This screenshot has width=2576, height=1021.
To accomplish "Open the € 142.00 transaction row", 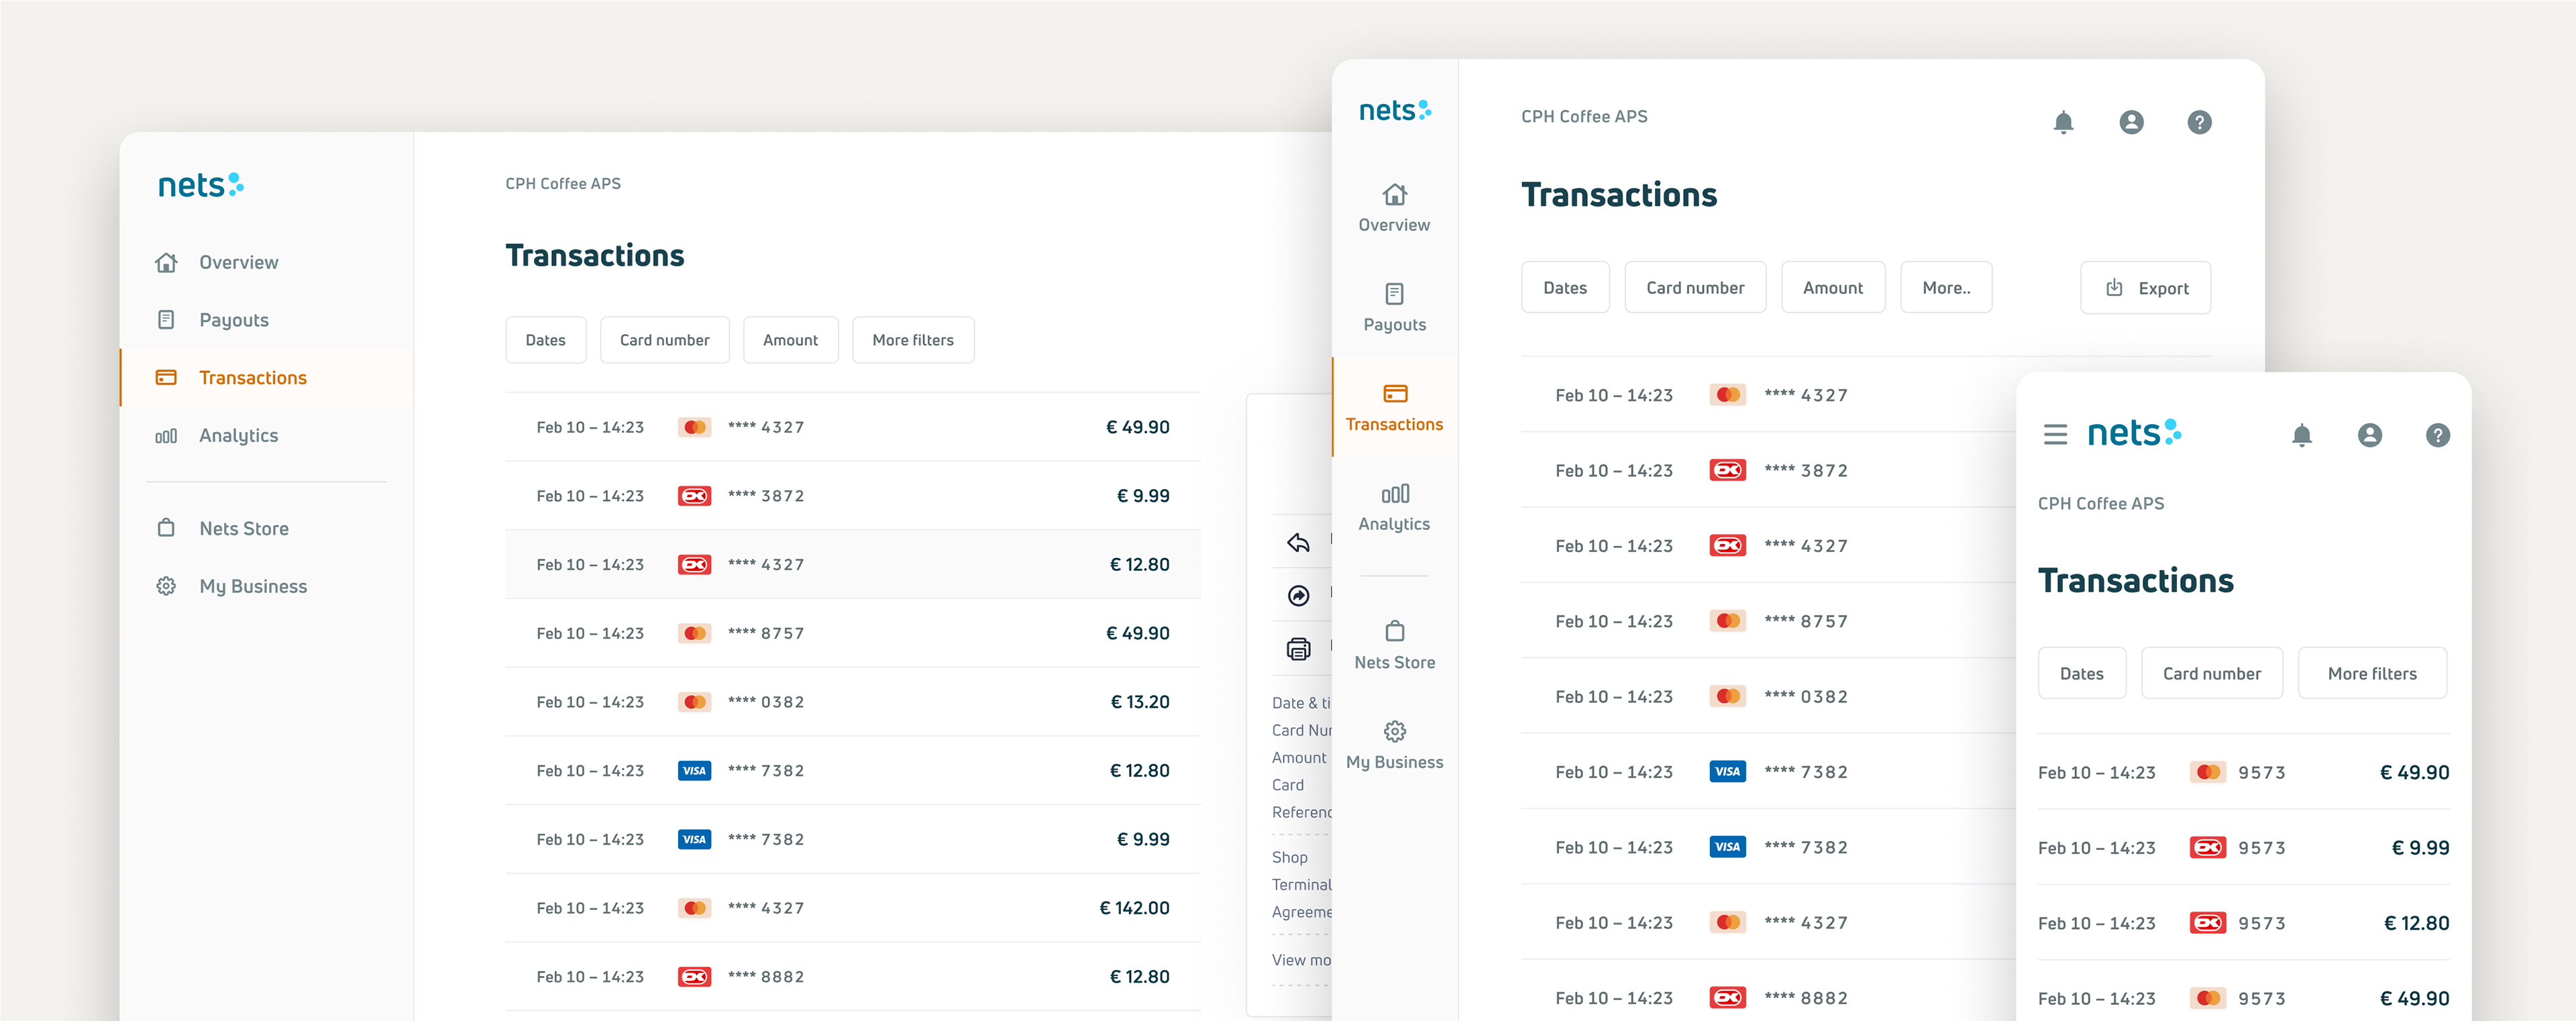I will [853, 908].
